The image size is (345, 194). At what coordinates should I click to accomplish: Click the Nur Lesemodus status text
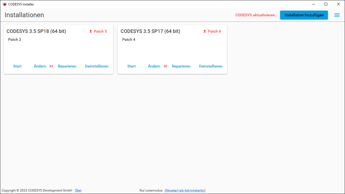click(x=151, y=190)
